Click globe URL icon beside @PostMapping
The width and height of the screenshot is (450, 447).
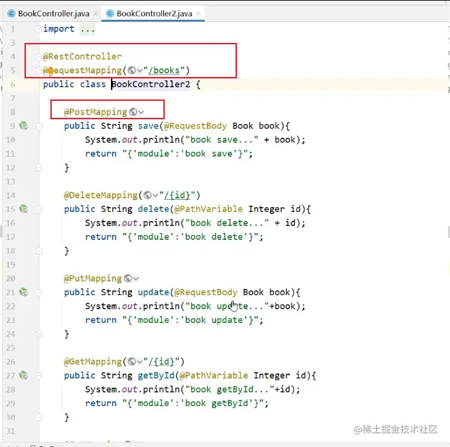click(133, 112)
